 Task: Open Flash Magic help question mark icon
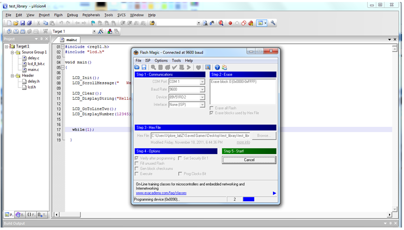click(217, 67)
